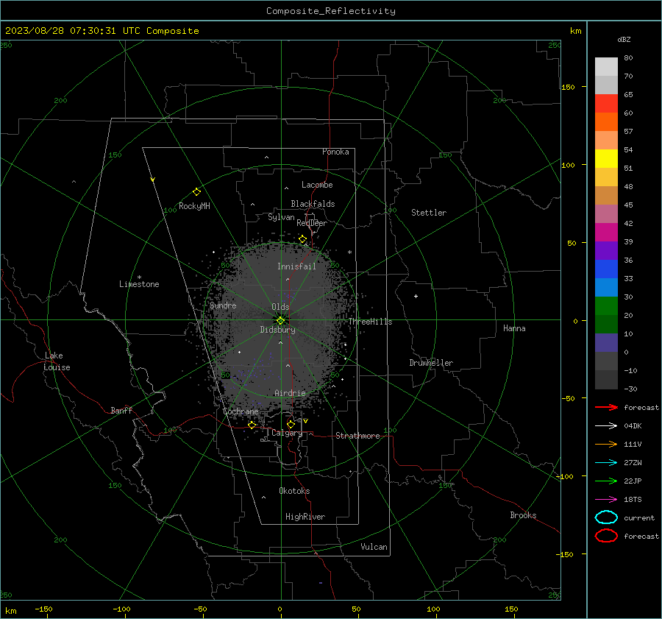Click the asterisk marker northeast of Innisfail
Viewport: 662px width, 619px height.
pyautogui.click(x=349, y=252)
